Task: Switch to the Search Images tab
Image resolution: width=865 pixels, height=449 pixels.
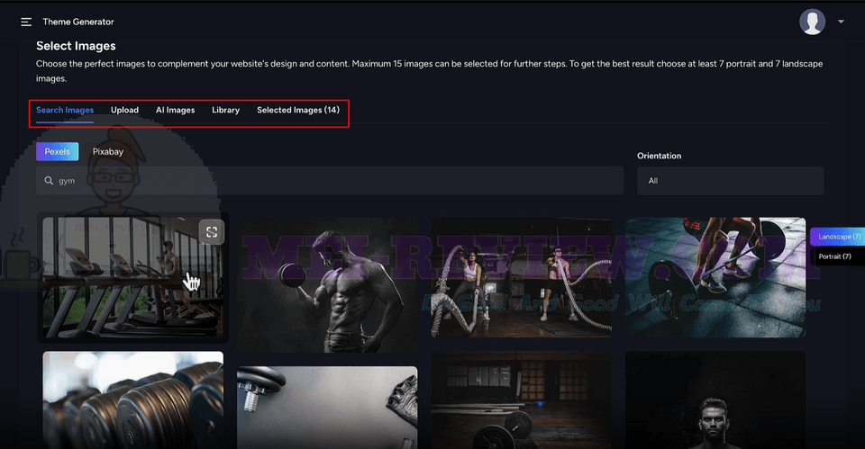Action: [65, 110]
